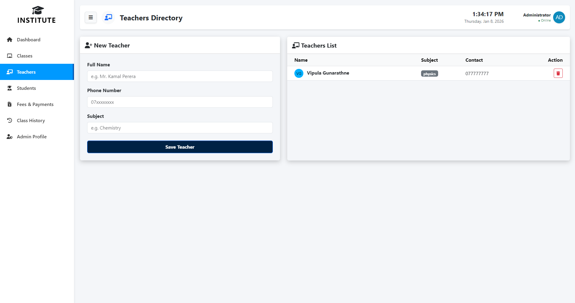Click the Fees & Payments invoice icon
575x303 pixels.
point(10,104)
